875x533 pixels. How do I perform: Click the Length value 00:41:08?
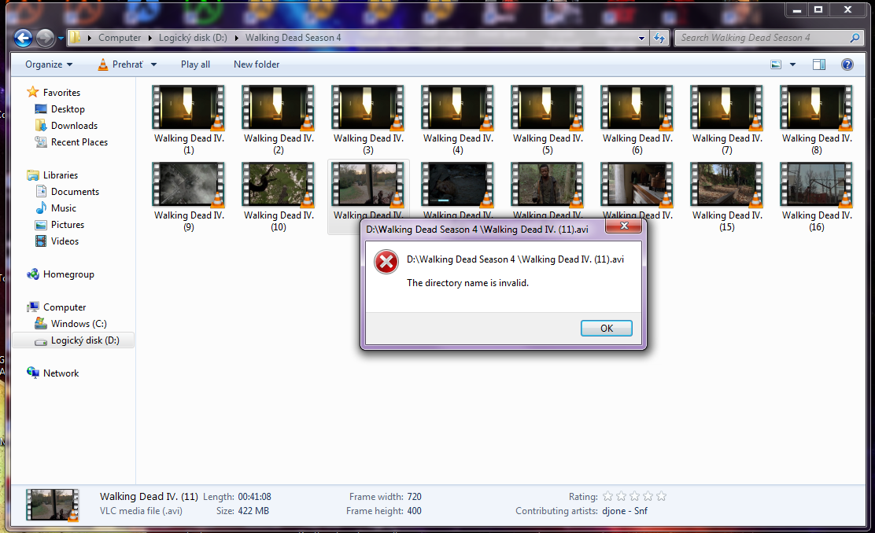(254, 497)
